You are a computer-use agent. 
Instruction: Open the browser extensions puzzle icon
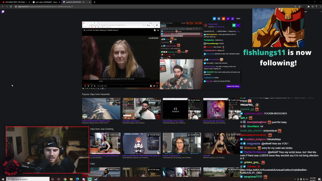click(x=308, y=7)
